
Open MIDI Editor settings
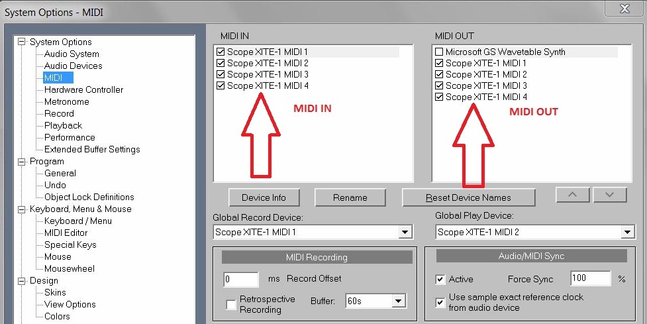point(66,233)
